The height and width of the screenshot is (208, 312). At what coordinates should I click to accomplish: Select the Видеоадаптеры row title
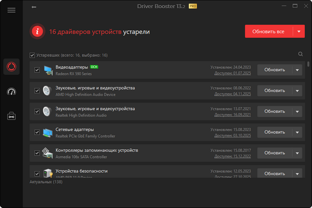pos(72,67)
